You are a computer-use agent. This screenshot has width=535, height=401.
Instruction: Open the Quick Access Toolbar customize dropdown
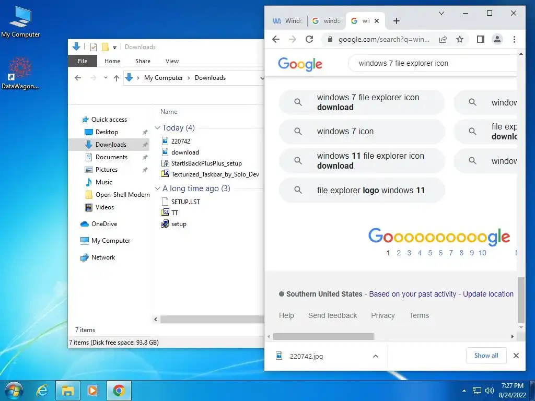[x=114, y=48]
